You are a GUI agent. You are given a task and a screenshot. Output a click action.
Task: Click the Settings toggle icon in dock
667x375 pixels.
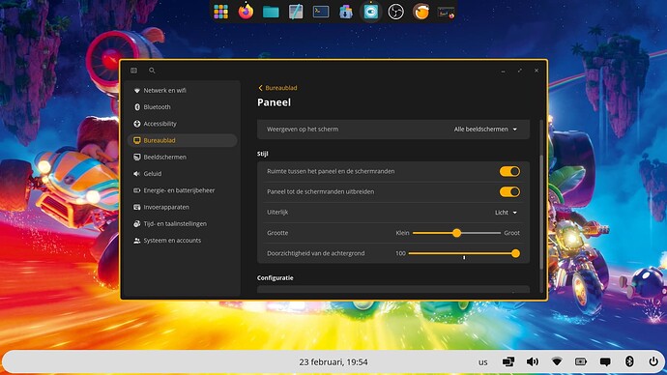pos(370,12)
